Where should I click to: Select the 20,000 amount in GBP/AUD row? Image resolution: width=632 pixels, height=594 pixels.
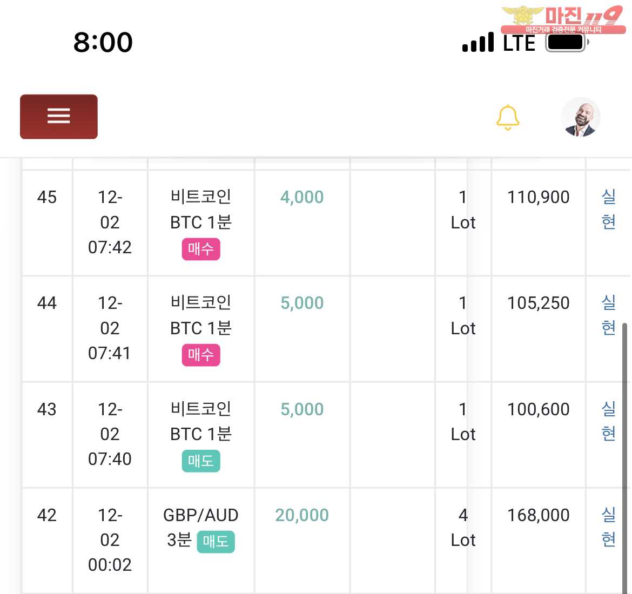click(x=302, y=515)
